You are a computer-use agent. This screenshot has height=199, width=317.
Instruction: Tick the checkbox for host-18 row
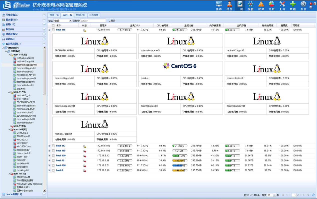[53, 160]
